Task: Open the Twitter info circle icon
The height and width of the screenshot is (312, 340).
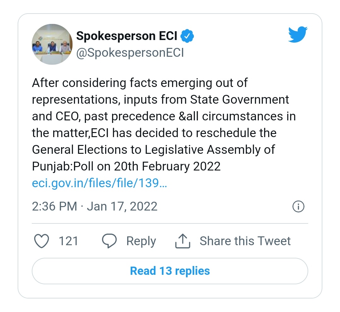Action: coord(298,206)
